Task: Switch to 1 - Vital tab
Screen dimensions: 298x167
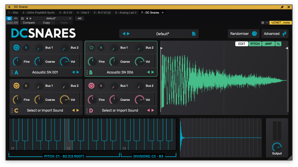Action: click(x=13, y=13)
